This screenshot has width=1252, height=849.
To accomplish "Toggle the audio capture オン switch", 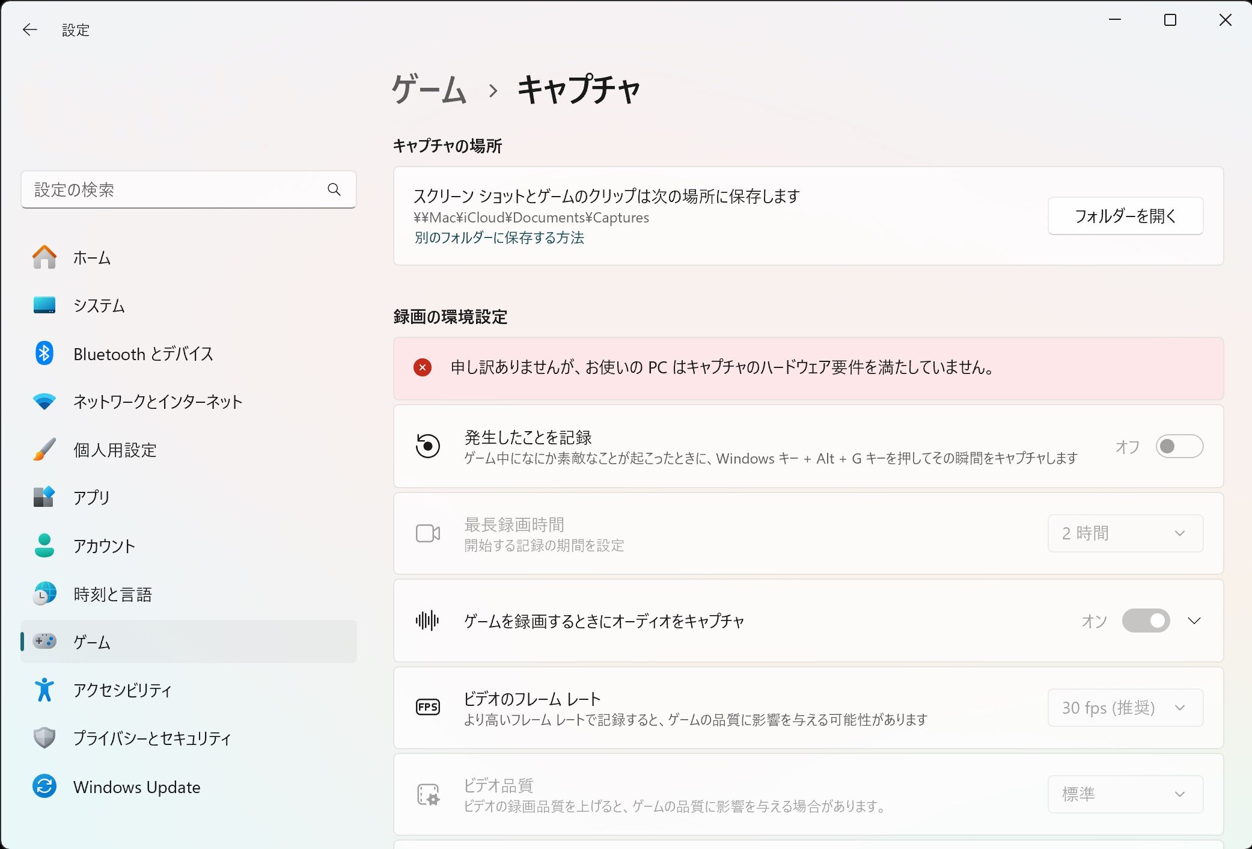I will tap(1146, 621).
